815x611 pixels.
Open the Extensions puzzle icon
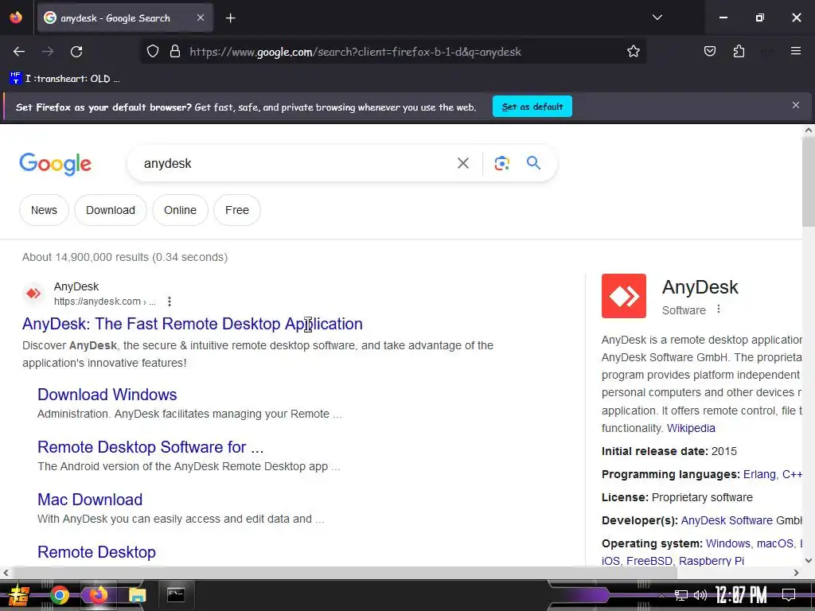click(x=739, y=51)
